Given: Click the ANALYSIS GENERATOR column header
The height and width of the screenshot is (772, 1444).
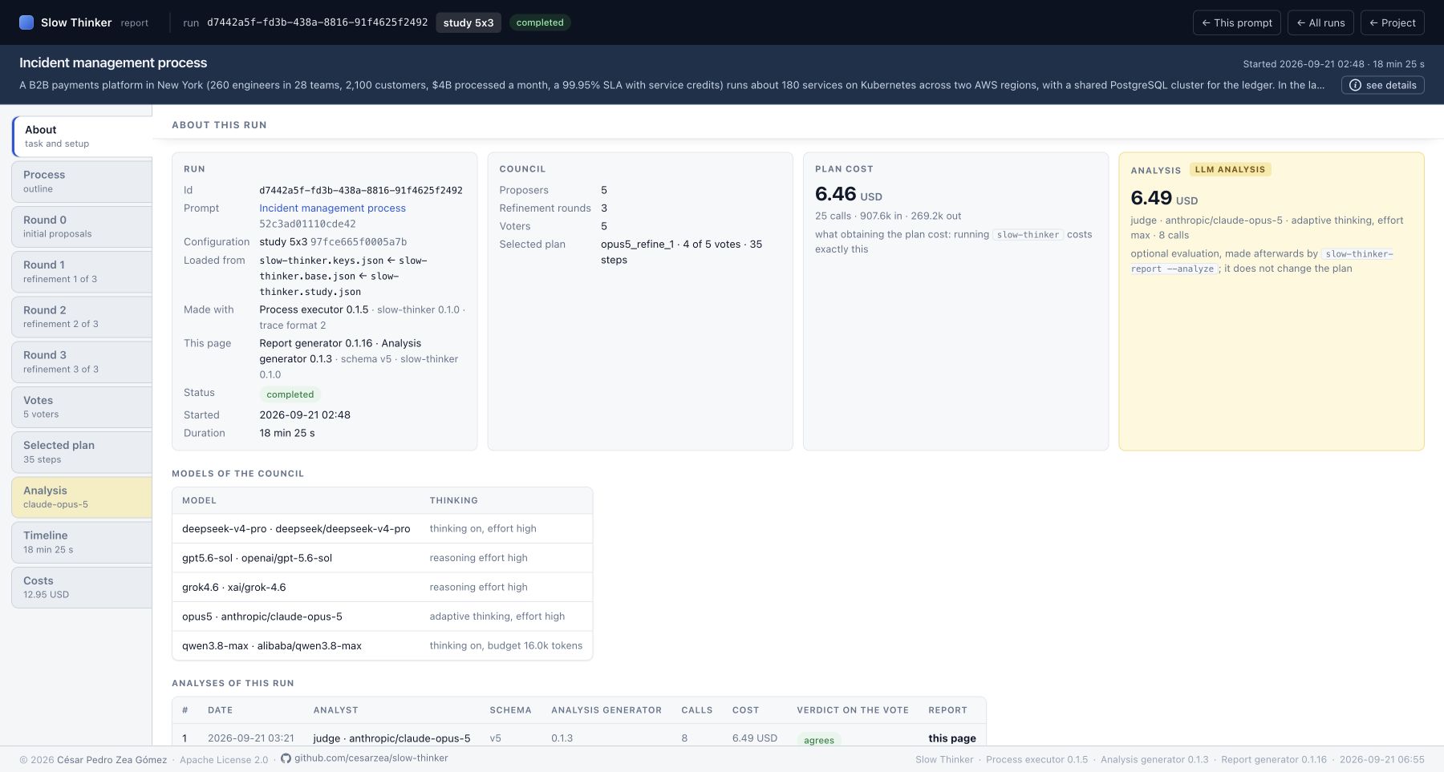Looking at the screenshot, I should (606, 710).
